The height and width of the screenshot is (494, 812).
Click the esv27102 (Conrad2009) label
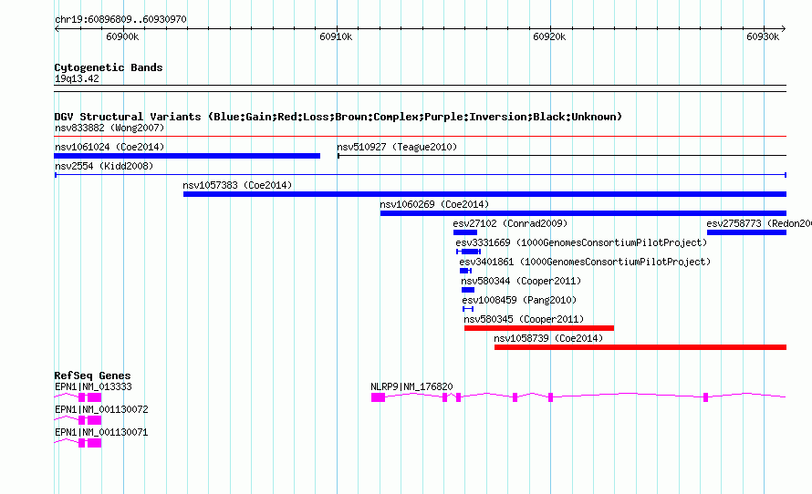click(510, 223)
